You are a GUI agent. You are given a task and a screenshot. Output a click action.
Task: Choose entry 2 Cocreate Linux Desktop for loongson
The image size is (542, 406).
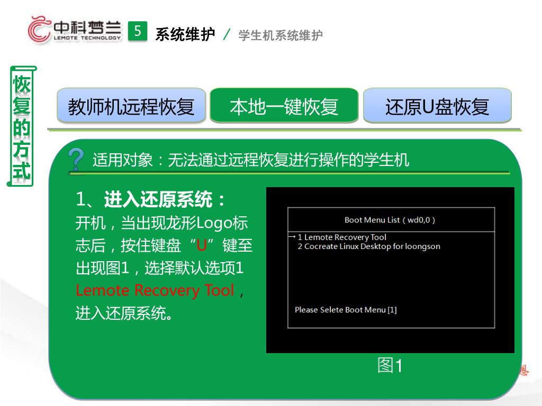(x=369, y=246)
